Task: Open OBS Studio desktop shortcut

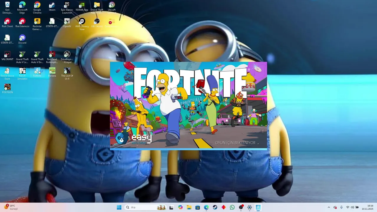Action: pos(97,23)
